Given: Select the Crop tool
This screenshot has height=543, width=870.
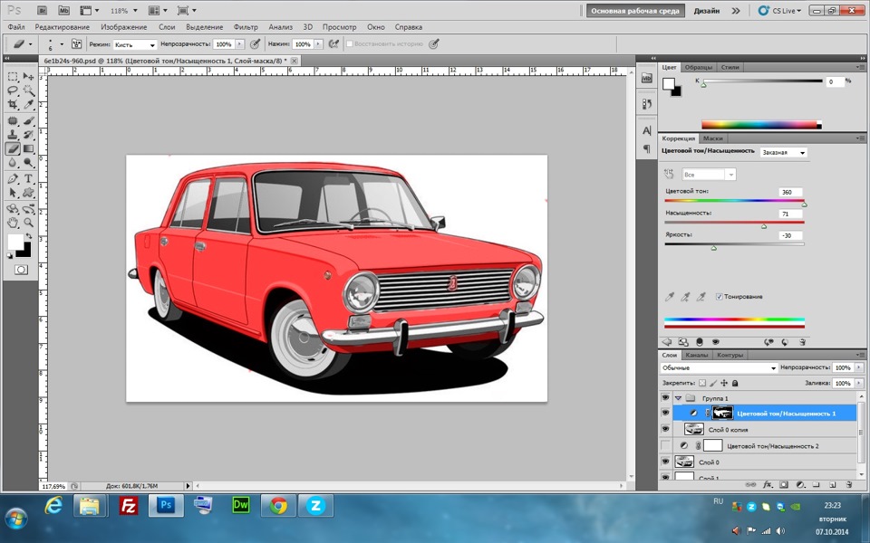Looking at the screenshot, I should pos(13,104).
